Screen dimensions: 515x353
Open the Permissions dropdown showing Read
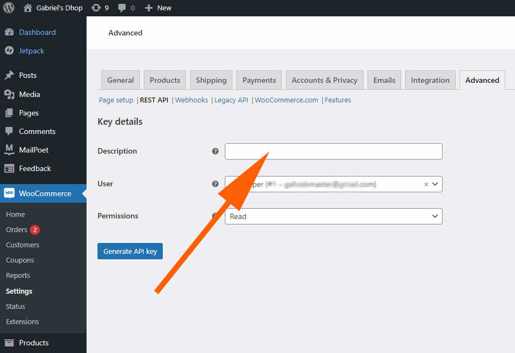click(x=333, y=216)
